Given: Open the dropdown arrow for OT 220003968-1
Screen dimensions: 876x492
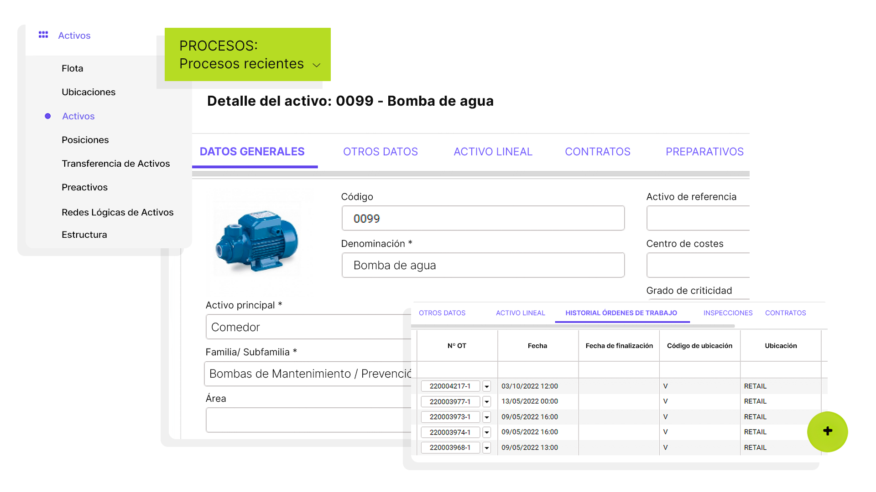Looking at the screenshot, I should click(x=486, y=447).
